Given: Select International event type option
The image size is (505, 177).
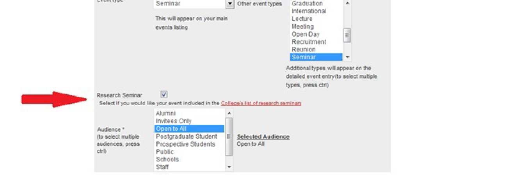Looking at the screenshot, I should click(x=309, y=11).
